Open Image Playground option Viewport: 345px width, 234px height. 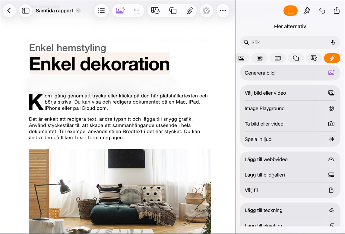(290, 108)
